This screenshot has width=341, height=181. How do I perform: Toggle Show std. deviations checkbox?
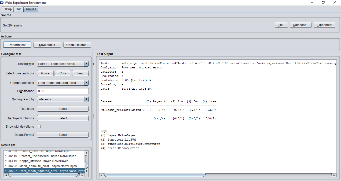tap(39, 127)
